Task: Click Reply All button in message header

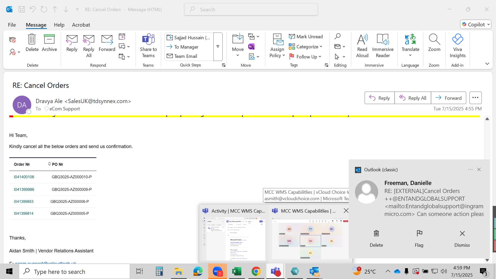Action: pyautogui.click(x=413, y=98)
